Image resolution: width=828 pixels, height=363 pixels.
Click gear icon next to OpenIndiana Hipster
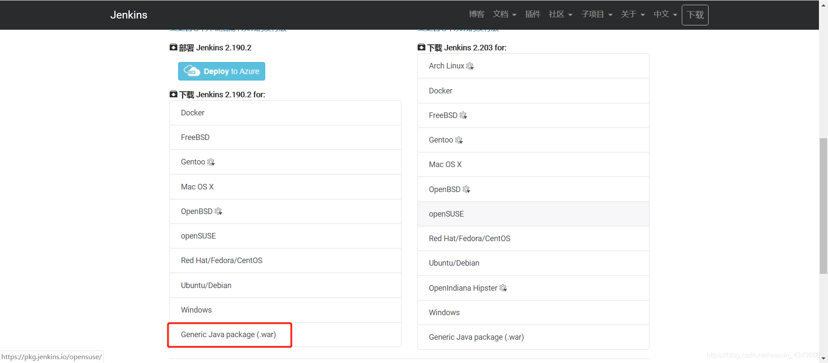pos(503,288)
